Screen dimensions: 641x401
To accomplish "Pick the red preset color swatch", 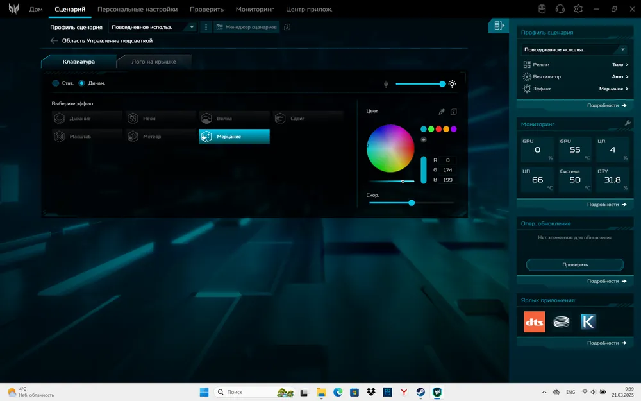I will point(438,129).
